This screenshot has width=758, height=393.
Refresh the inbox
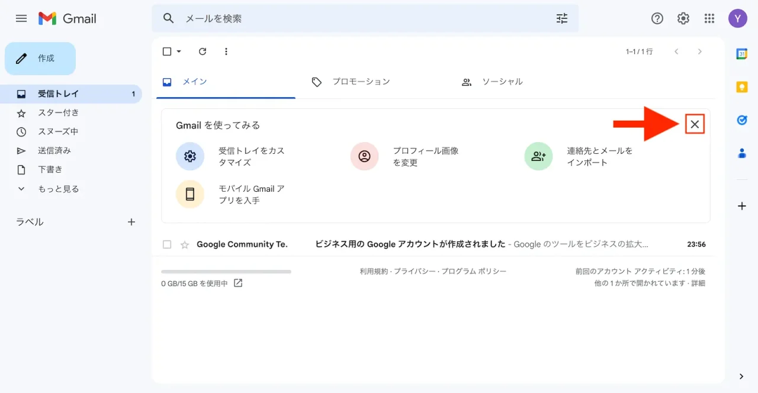[x=202, y=51]
